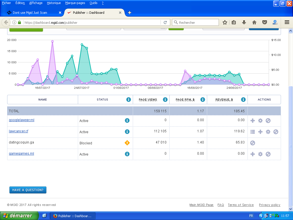This screenshot has width=293, height=220.
Task: Open the lawcancer.cf site link
Action: click(19, 131)
